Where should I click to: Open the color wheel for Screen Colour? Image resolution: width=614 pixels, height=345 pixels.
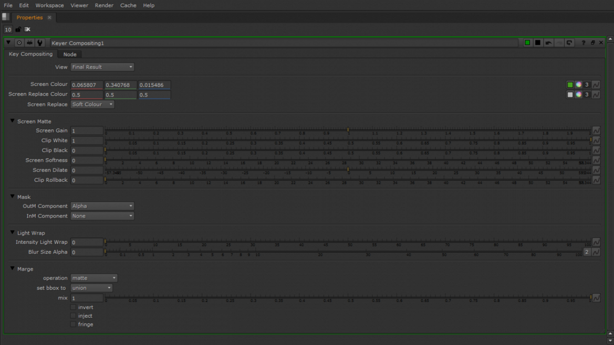tap(578, 84)
